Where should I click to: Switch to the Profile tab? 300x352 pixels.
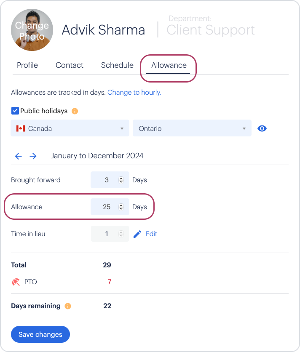pos(27,65)
